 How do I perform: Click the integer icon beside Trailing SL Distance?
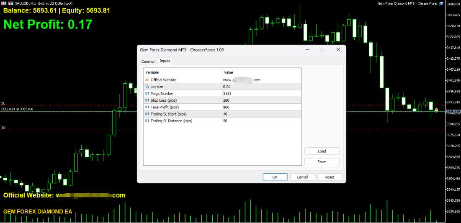pos(147,120)
